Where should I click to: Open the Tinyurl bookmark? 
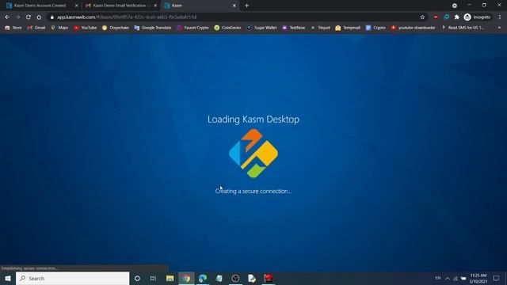pos(320,28)
